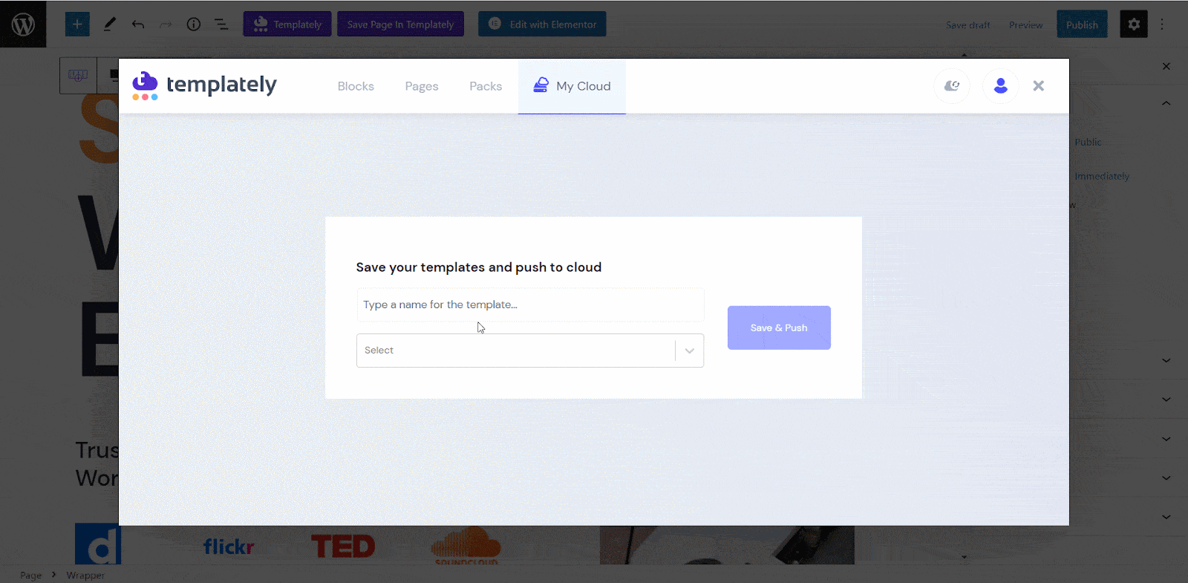Image resolution: width=1188 pixels, height=583 pixels.
Task: Collapse the top sidebar panel chevron
Action: click(1166, 103)
